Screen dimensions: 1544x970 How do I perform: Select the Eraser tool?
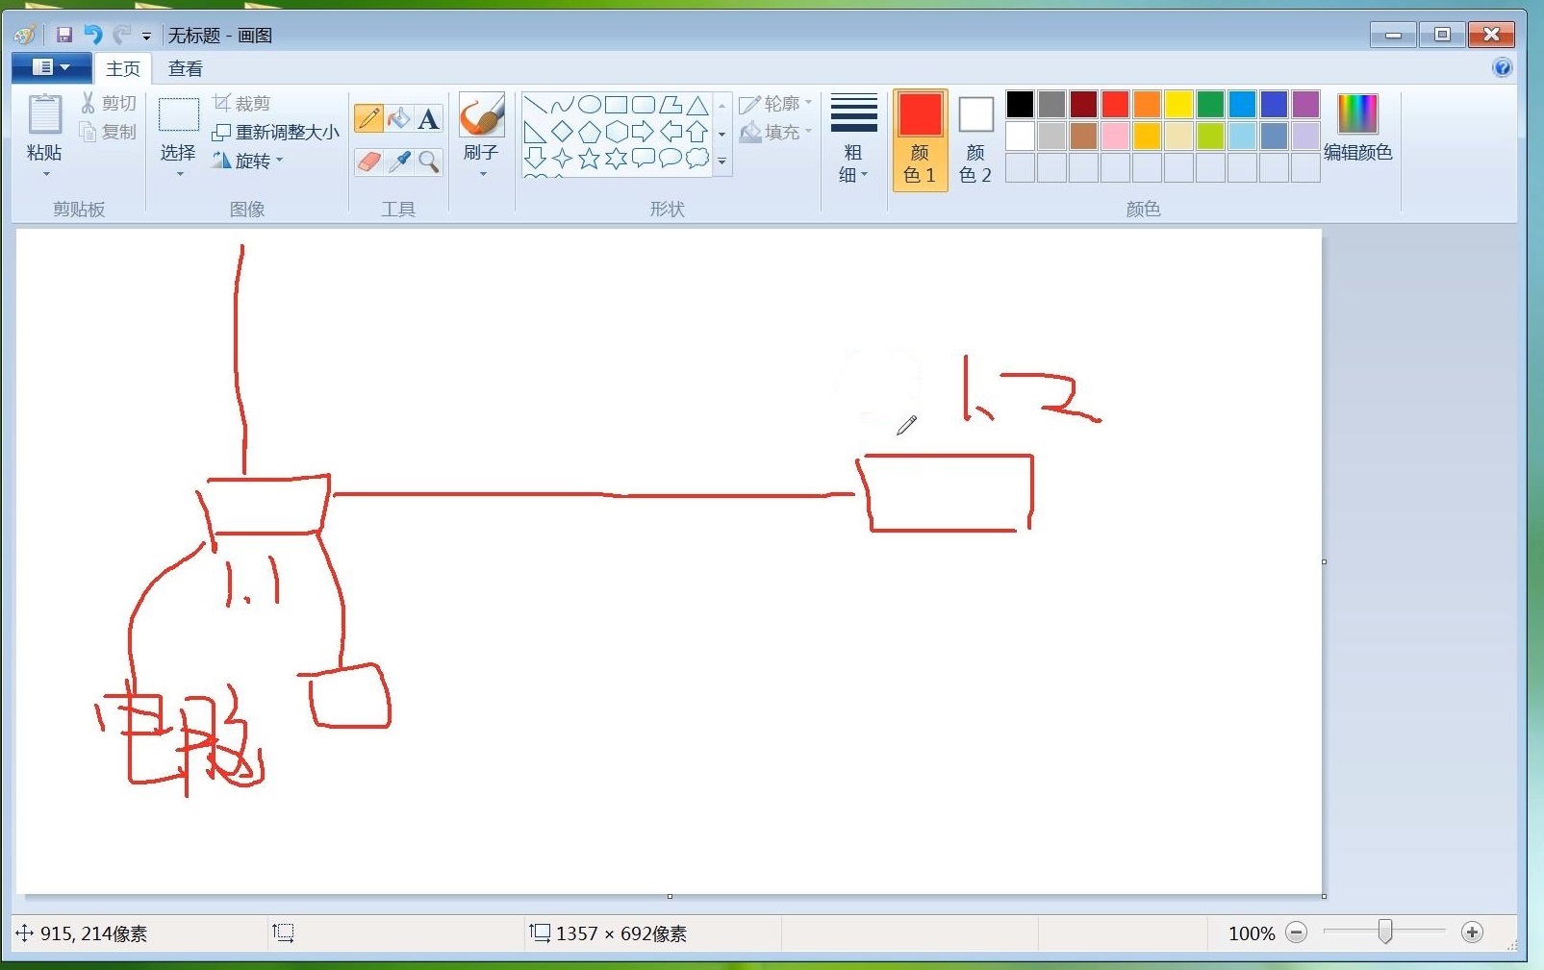coord(368,162)
